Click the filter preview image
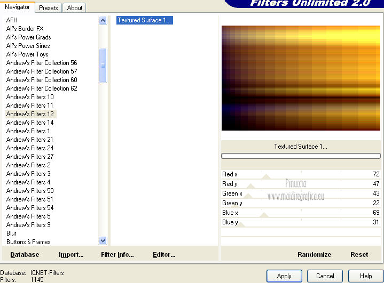This screenshot has height=283, width=384. (301, 78)
